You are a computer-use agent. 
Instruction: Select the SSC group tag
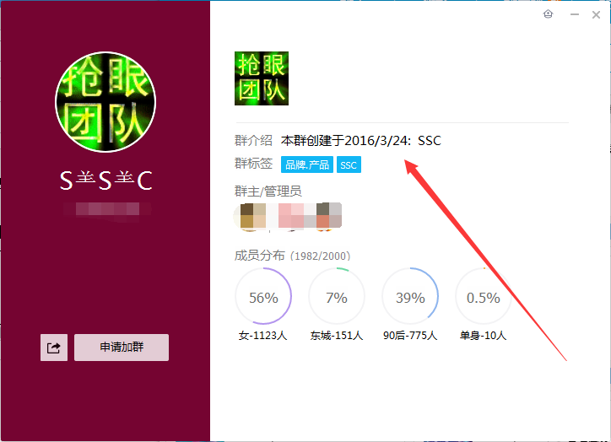click(x=349, y=164)
